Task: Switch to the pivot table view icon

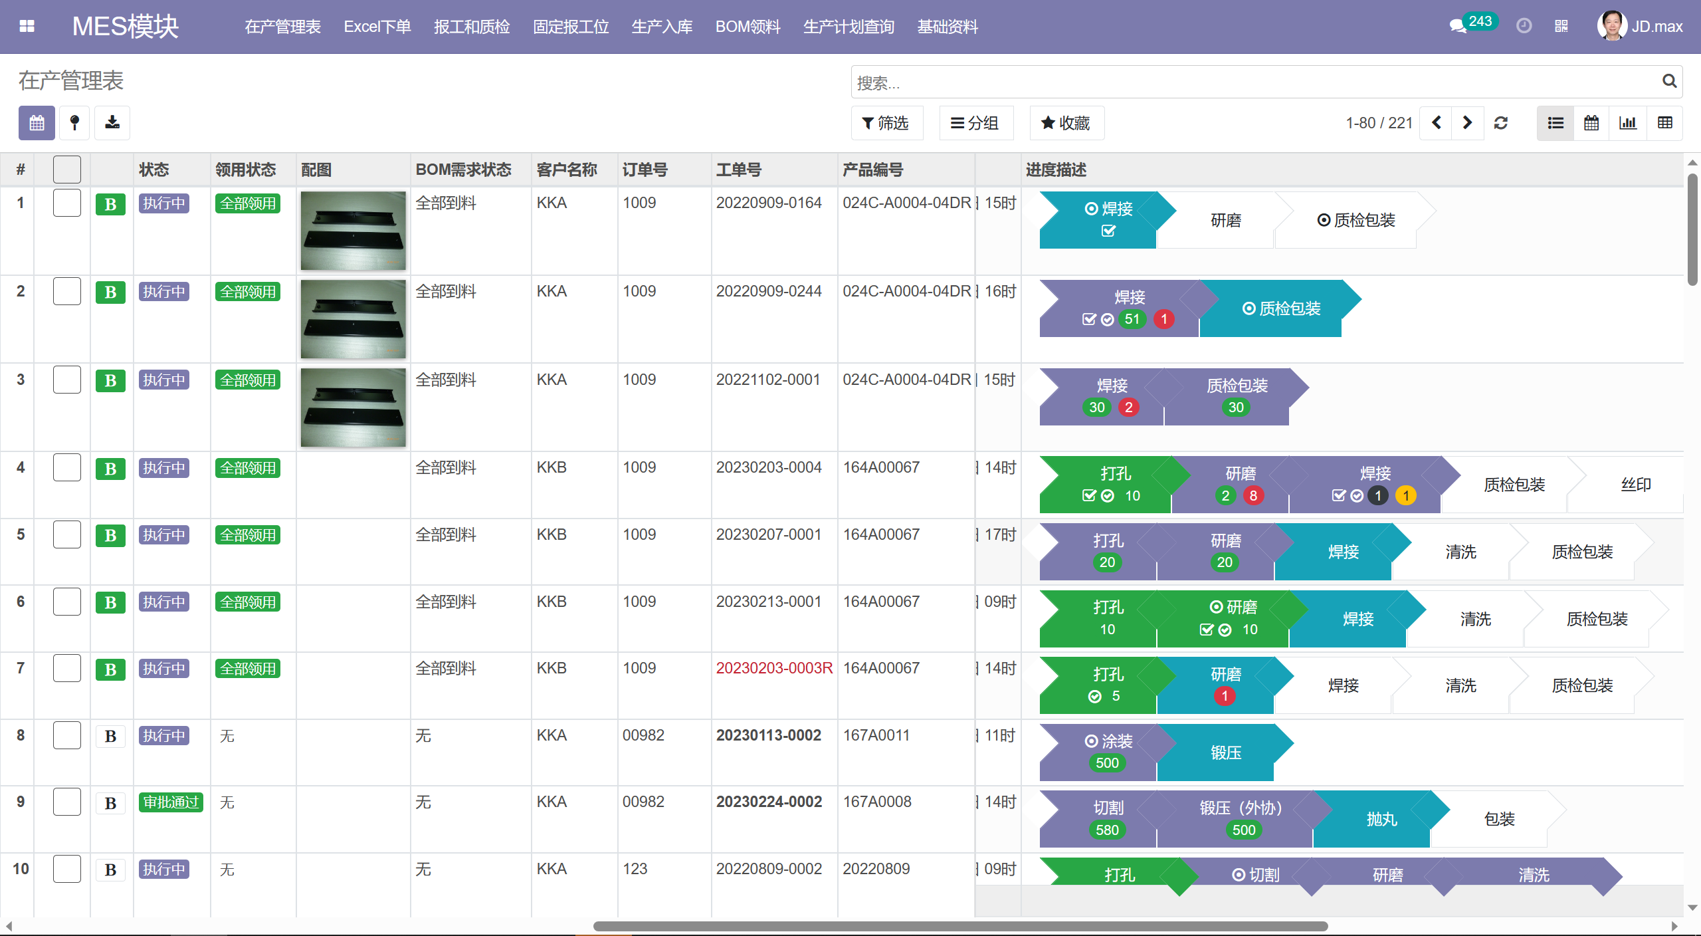Action: (1665, 123)
